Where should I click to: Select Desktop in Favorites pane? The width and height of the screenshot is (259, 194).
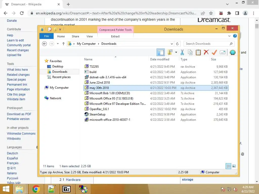tap(58, 66)
